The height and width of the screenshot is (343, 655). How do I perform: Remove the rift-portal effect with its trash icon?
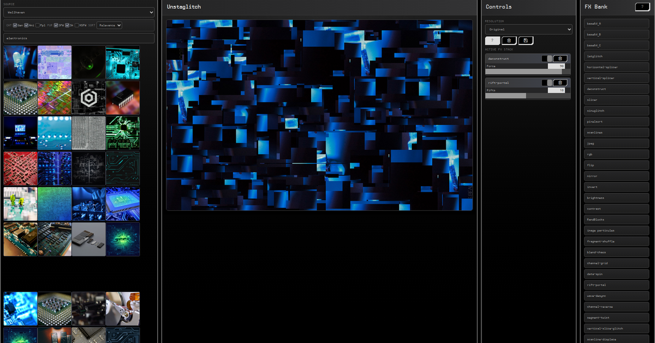tap(560, 83)
